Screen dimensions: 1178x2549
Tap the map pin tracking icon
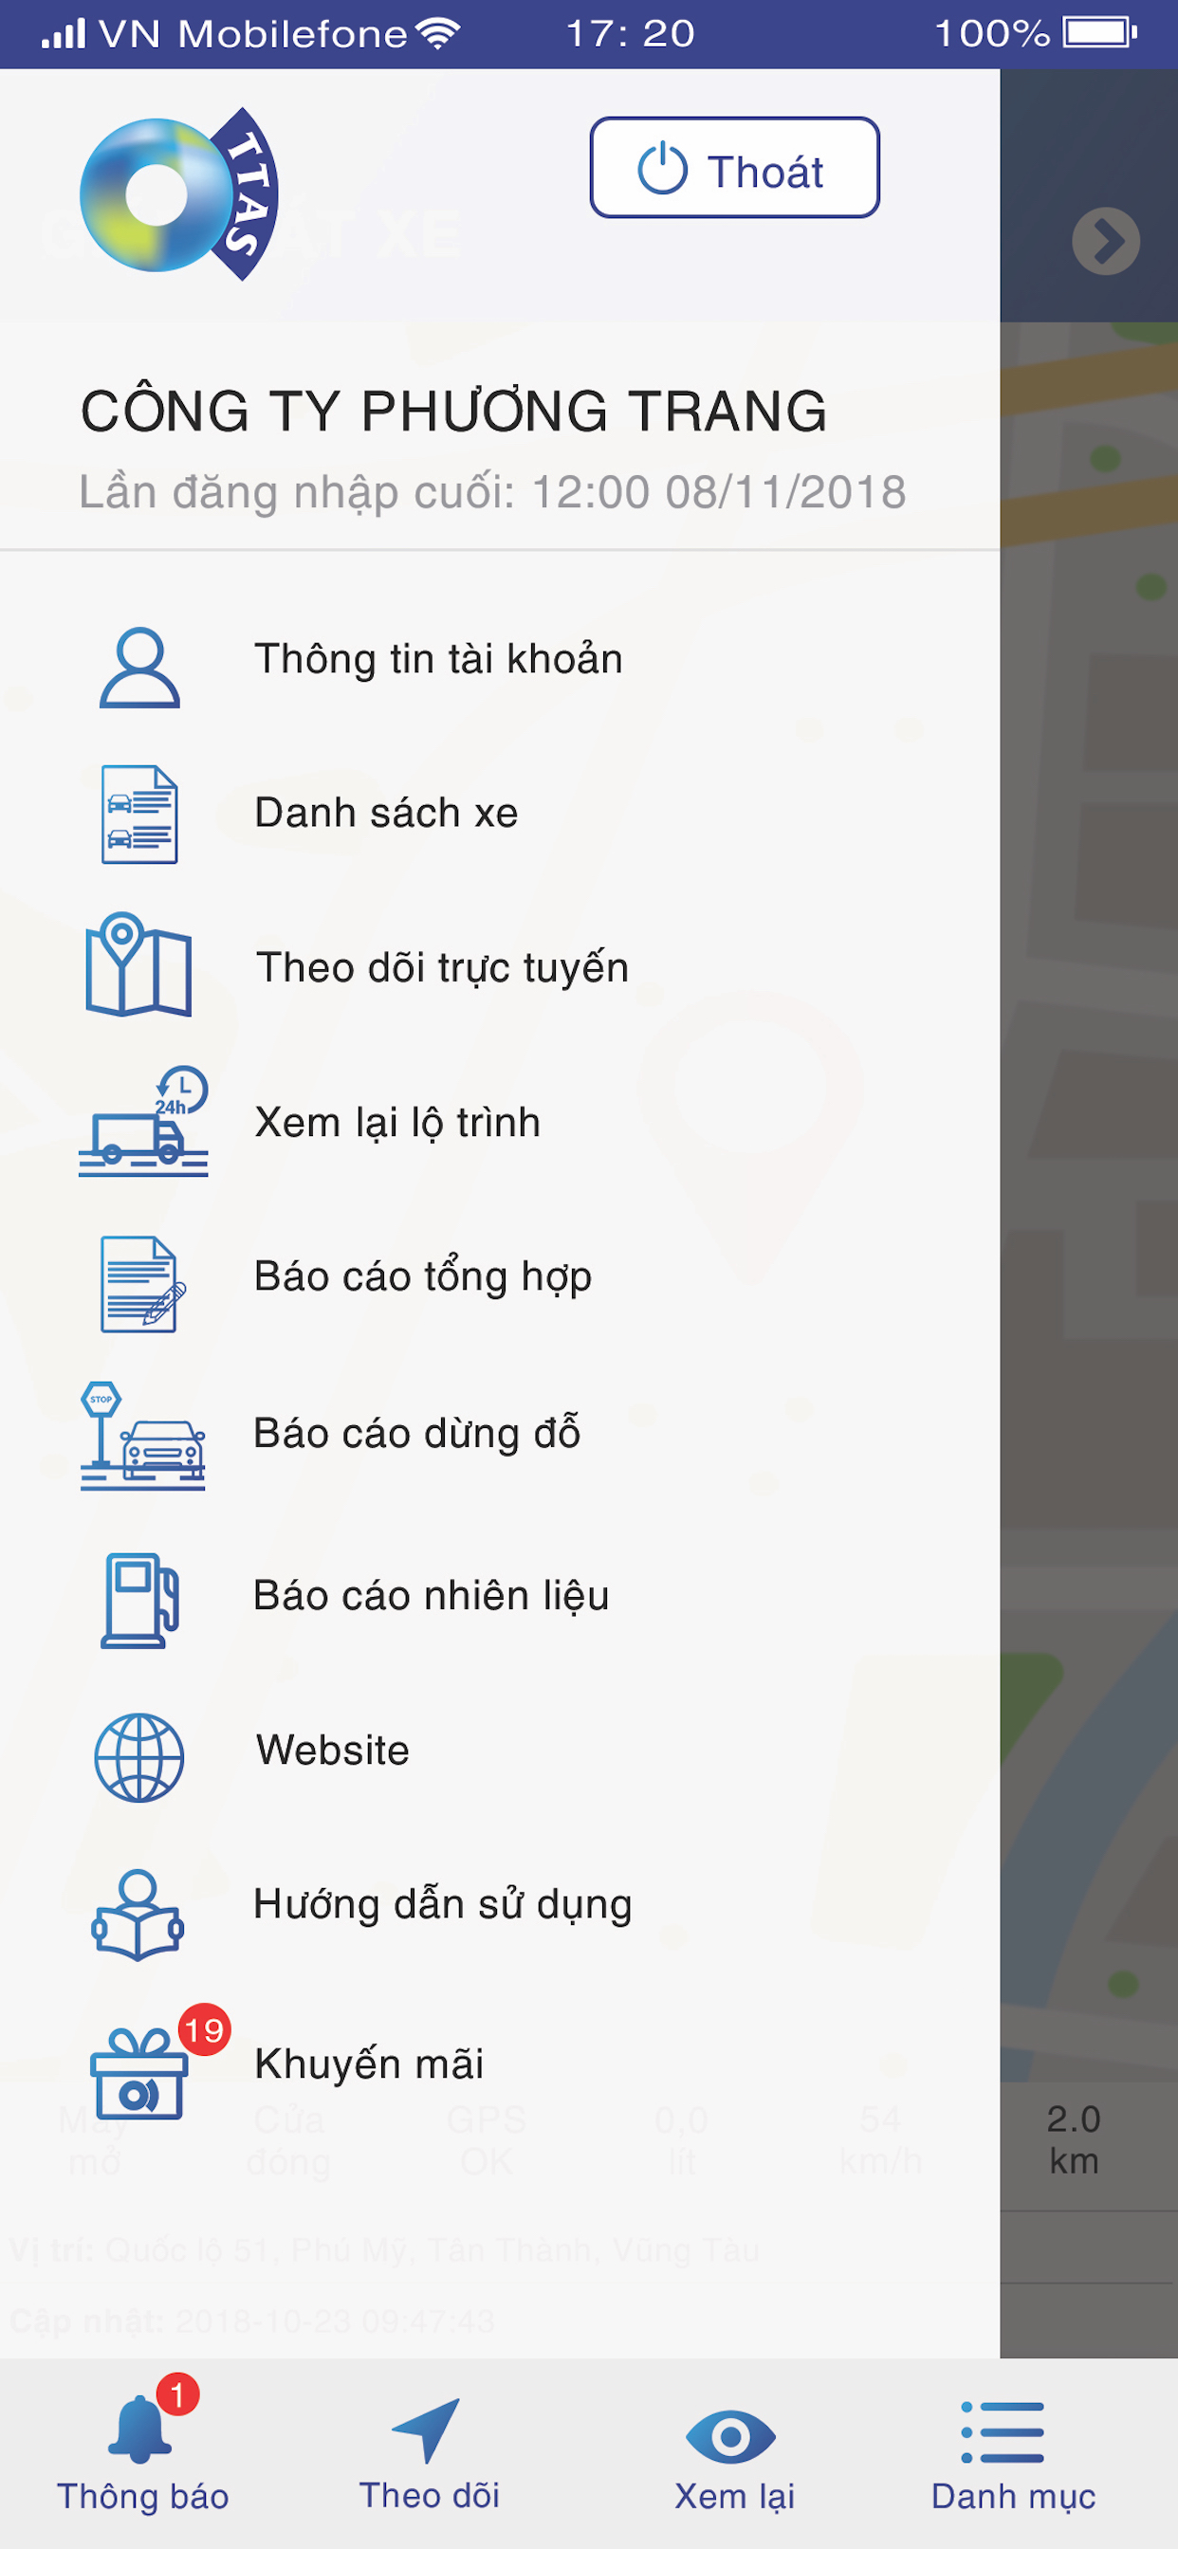click(138, 963)
